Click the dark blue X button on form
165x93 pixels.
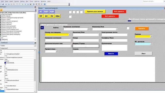42,28
